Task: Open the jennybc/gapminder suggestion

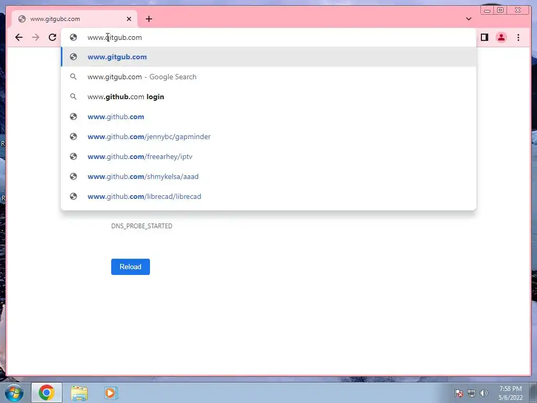Action: 268,136
